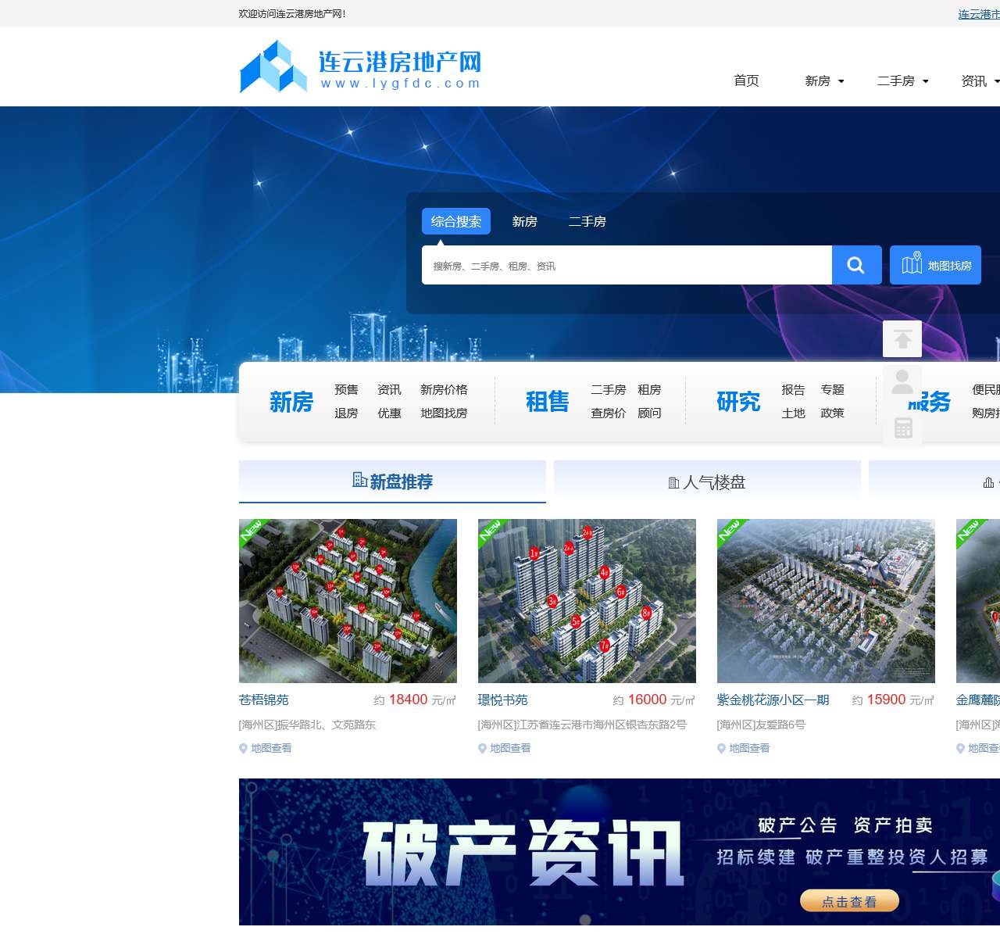
Task: Open the 顾问 link
Action: pos(649,413)
